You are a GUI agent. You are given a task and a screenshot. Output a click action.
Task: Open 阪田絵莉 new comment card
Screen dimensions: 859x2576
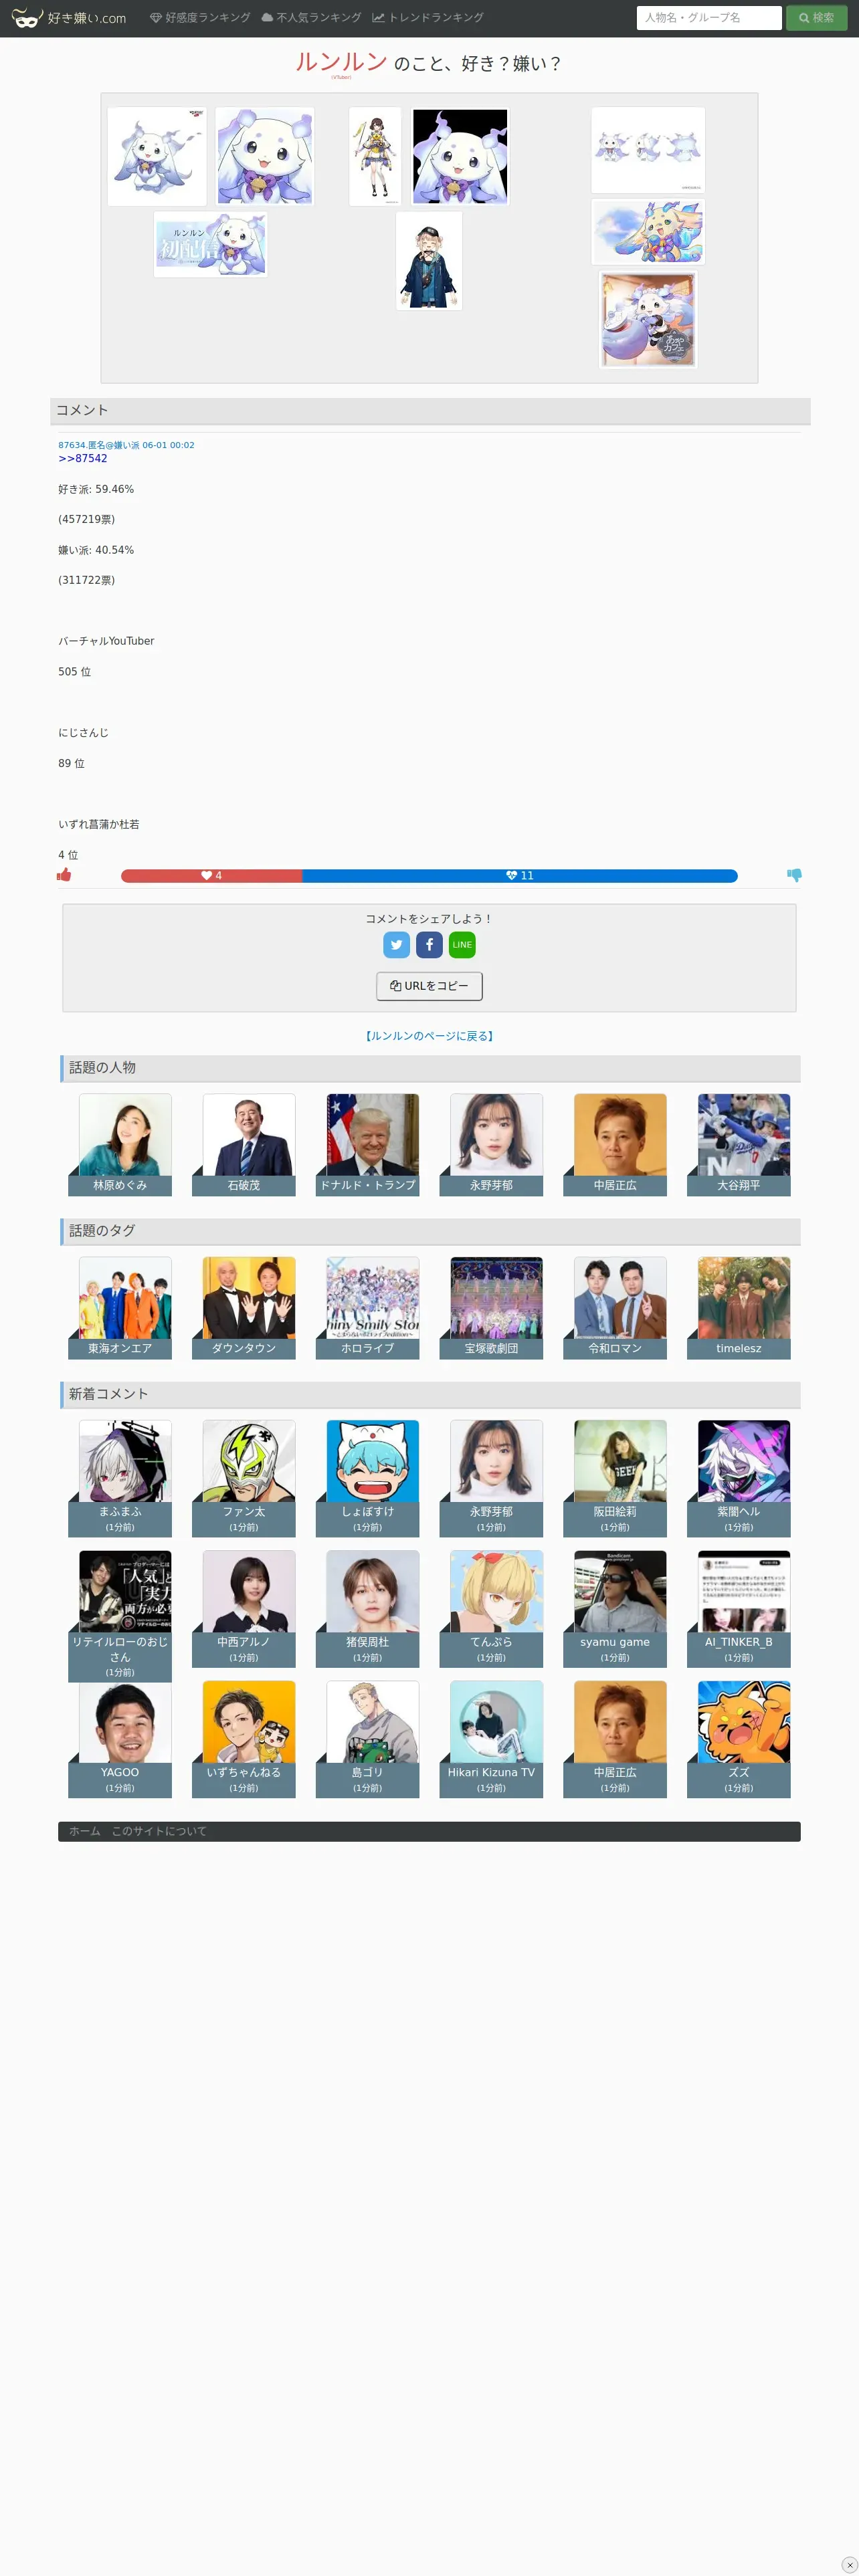(615, 1478)
